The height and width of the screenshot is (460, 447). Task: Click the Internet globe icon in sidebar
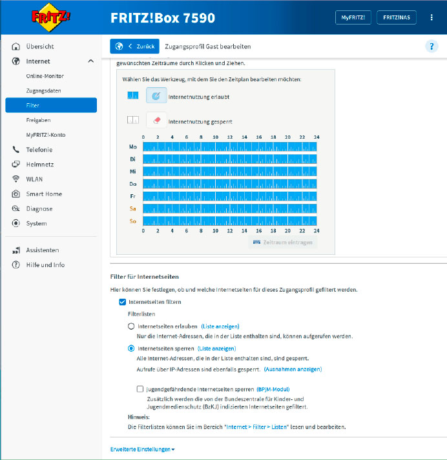pyautogui.click(x=16, y=61)
